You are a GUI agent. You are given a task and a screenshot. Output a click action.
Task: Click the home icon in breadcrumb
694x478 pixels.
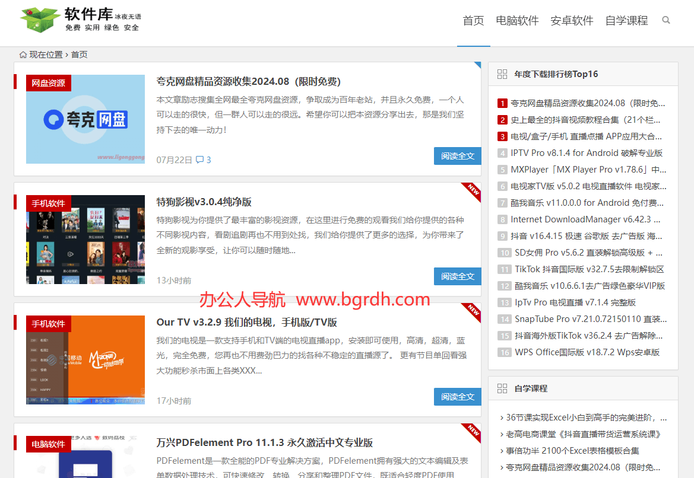point(23,55)
